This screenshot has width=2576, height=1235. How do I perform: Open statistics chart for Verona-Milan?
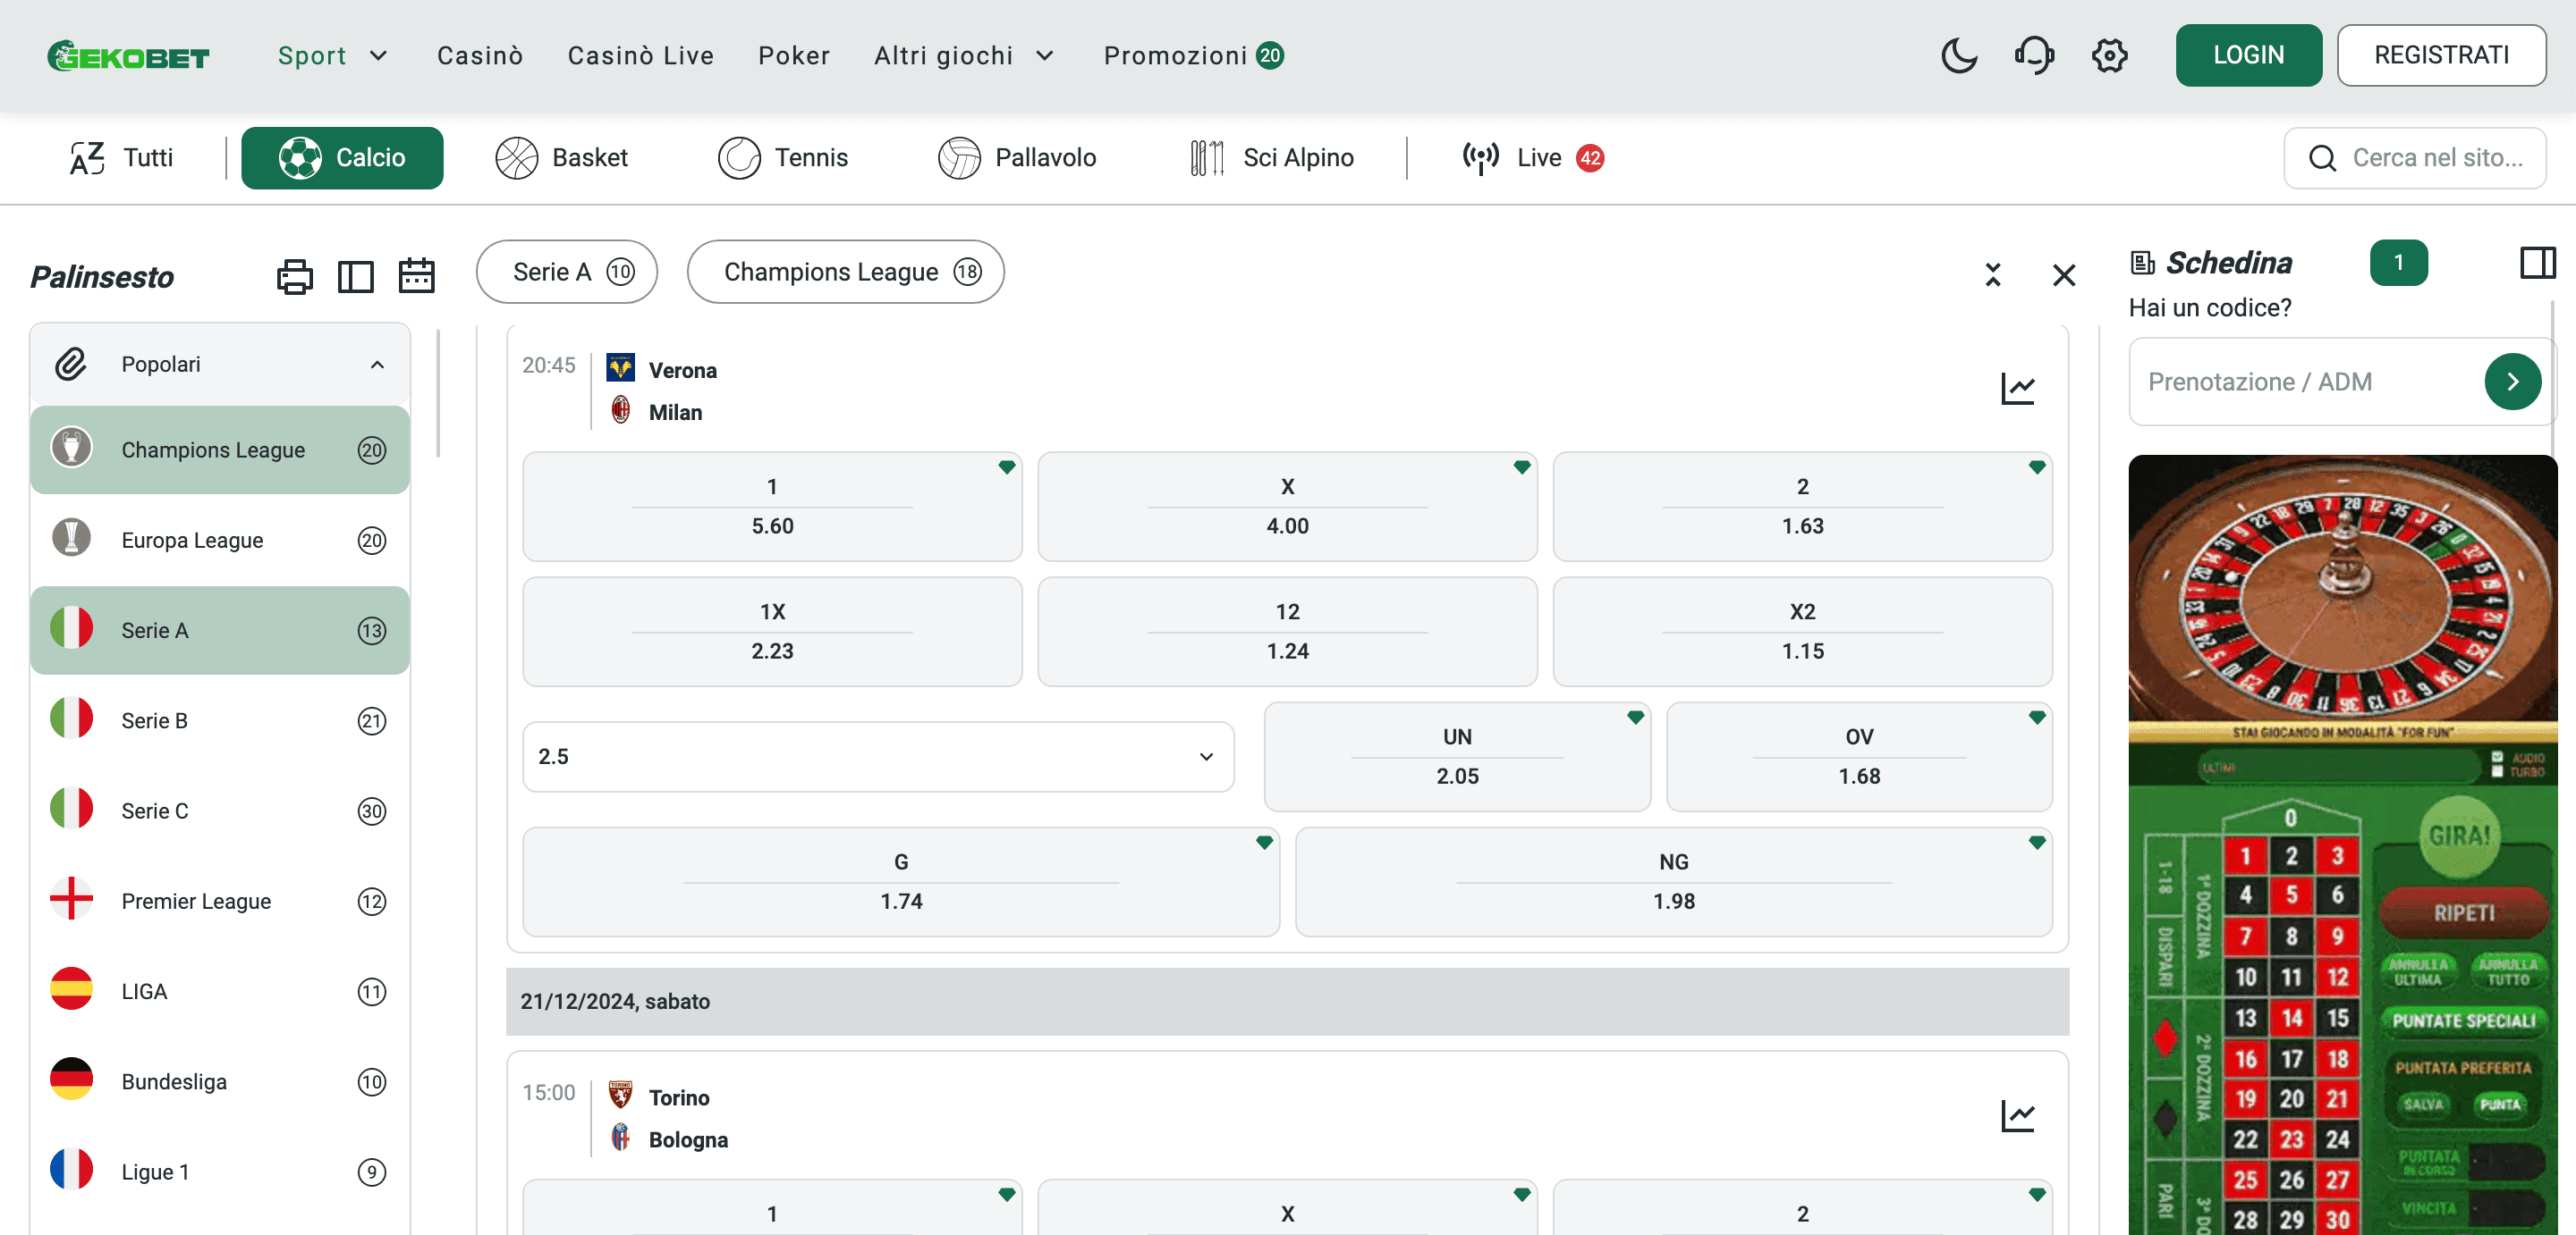(2017, 389)
